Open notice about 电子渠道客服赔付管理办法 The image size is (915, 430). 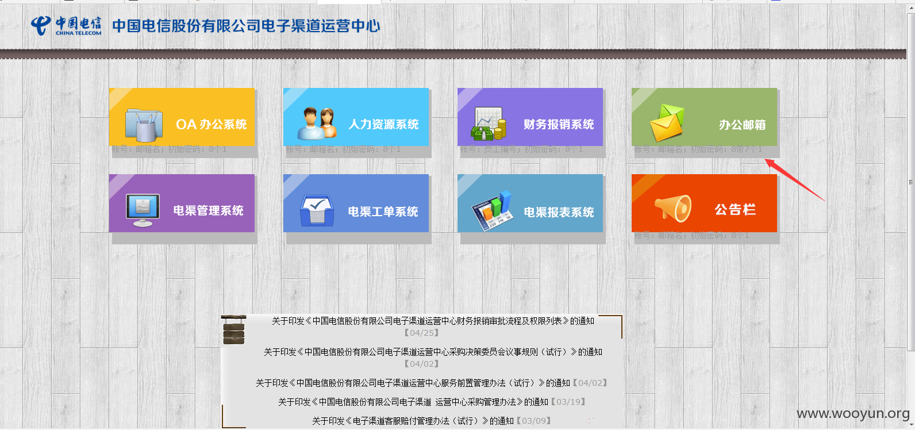pos(413,421)
